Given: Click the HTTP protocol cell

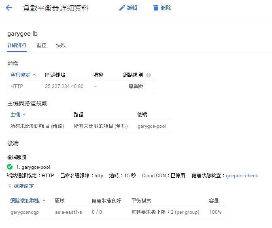Looking at the screenshot, I should click(x=17, y=86).
